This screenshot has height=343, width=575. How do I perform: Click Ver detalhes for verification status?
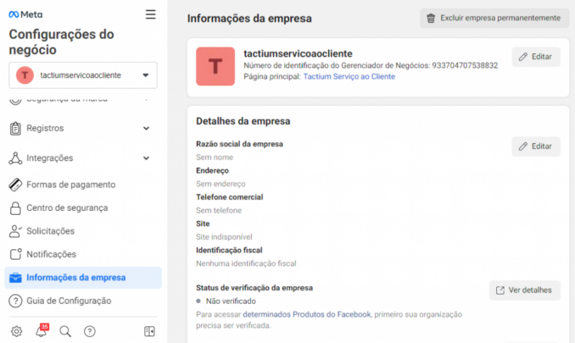(524, 290)
